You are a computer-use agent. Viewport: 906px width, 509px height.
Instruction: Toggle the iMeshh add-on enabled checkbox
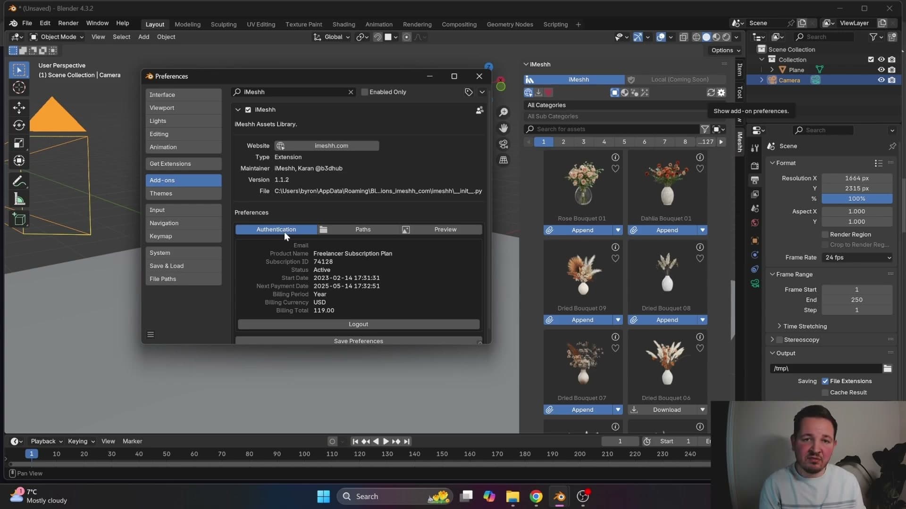pos(248,110)
